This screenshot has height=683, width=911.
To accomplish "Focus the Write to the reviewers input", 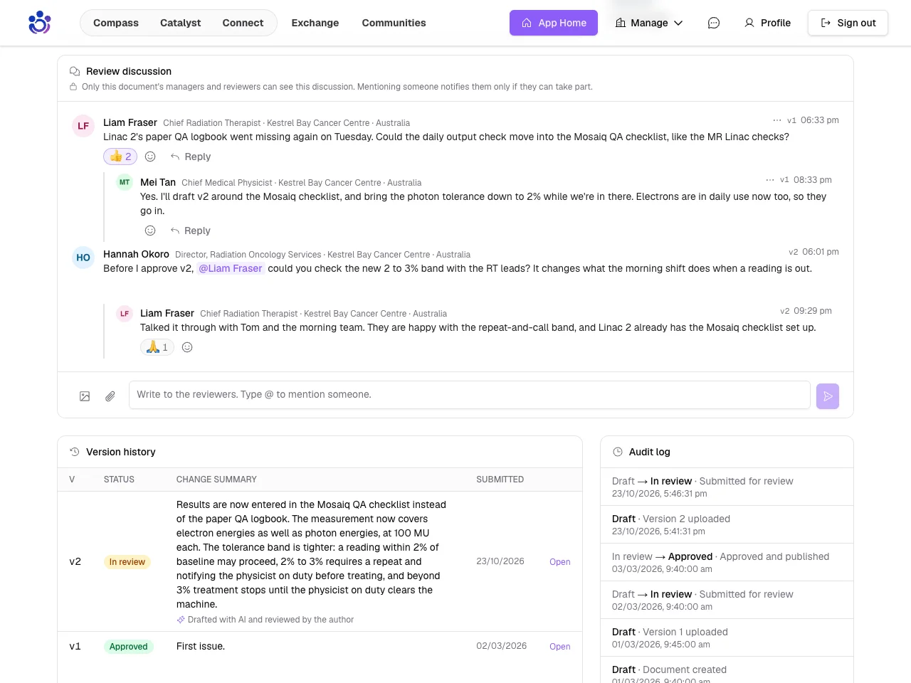I will tap(469, 395).
